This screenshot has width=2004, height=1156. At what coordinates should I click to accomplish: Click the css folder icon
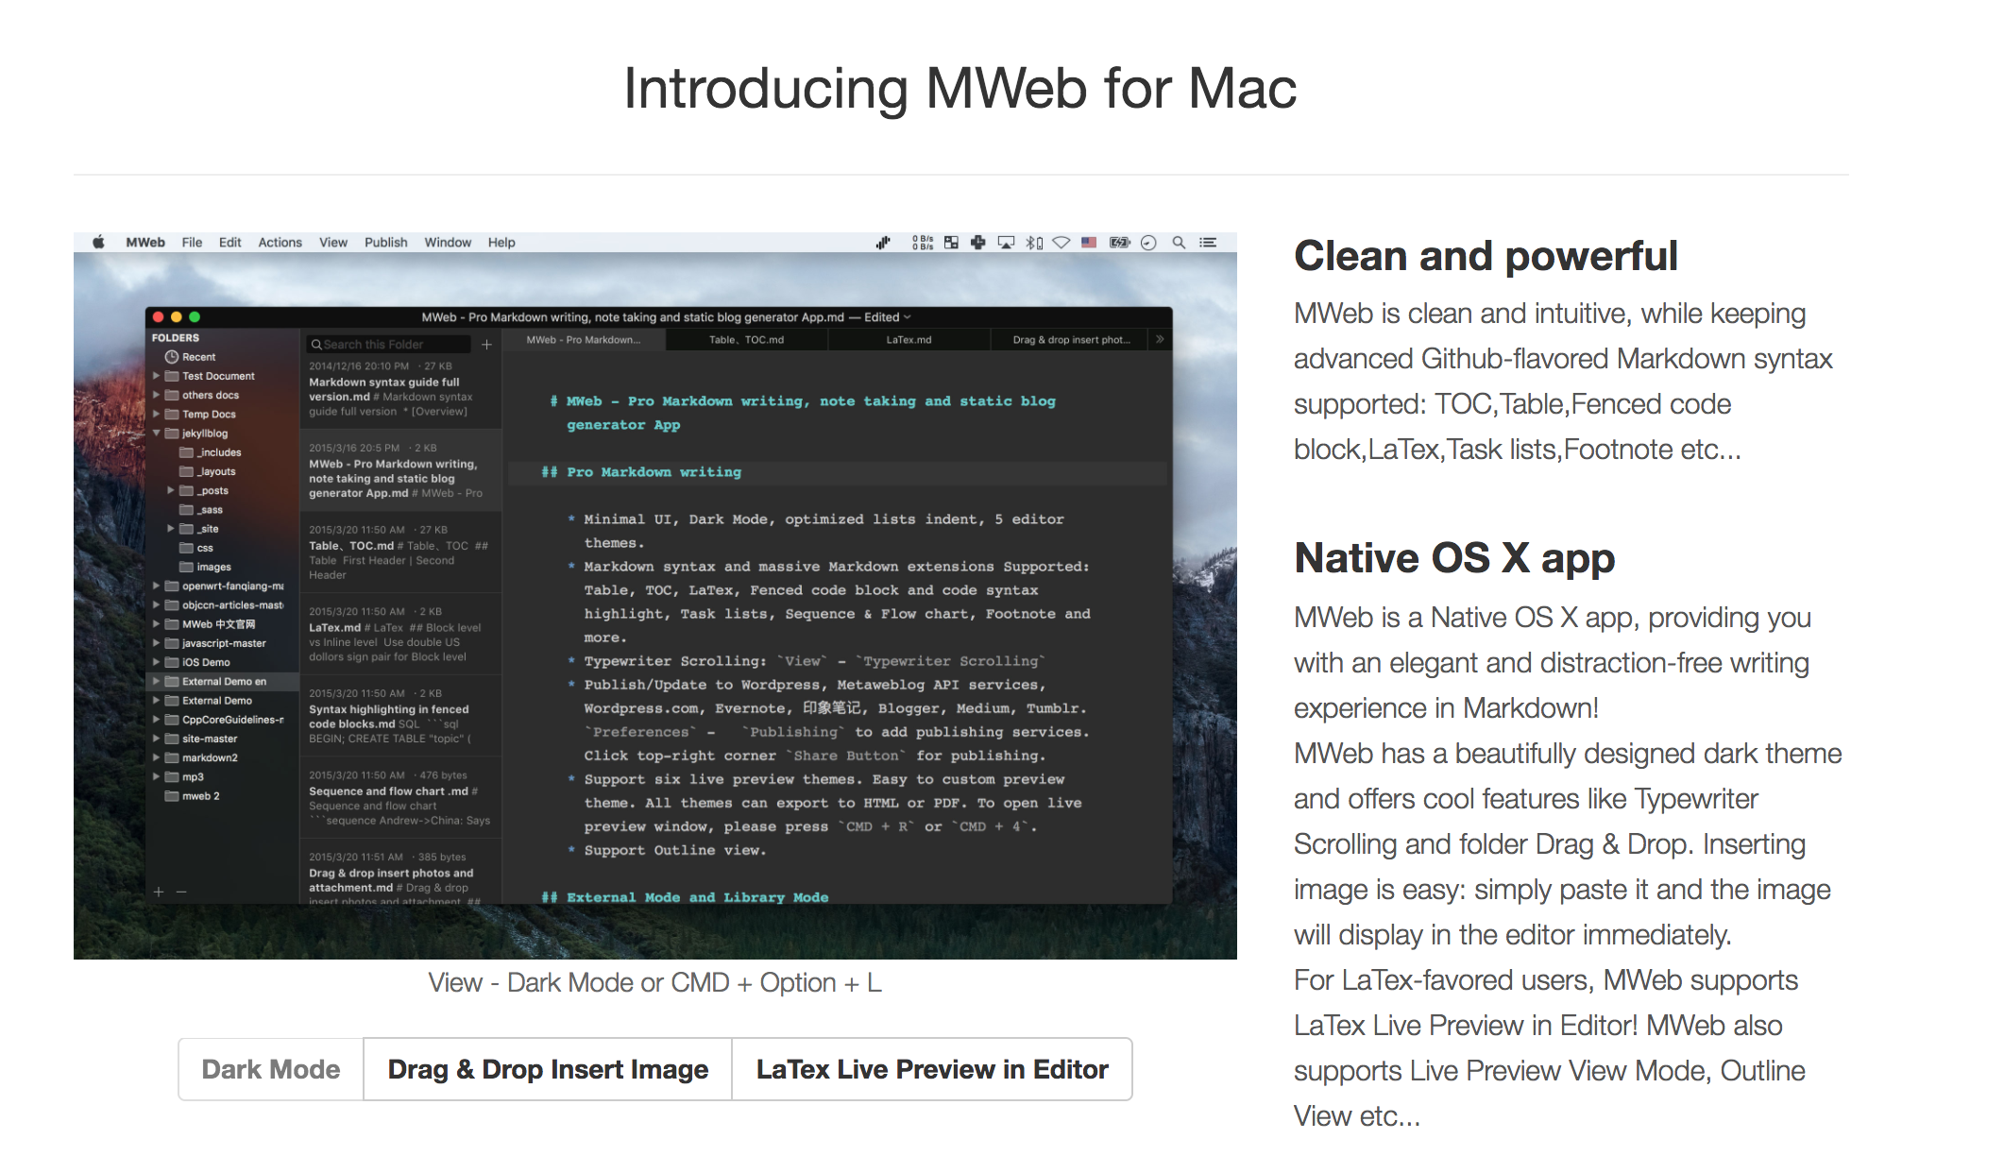[x=187, y=548]
